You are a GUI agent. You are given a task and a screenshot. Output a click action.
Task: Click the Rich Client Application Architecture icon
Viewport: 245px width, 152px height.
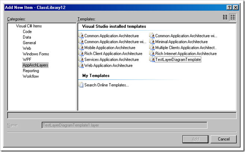(x=81, y=54)
